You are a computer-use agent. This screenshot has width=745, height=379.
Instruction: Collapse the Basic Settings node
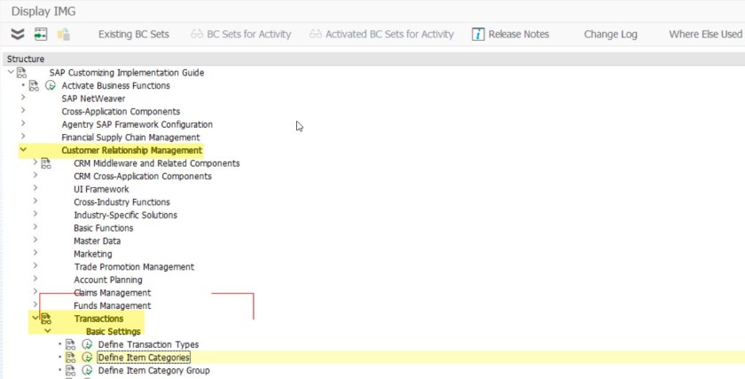48,330
